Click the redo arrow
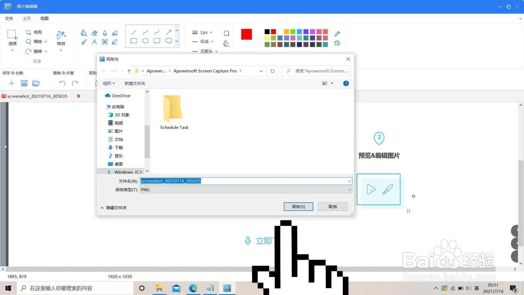 [75, 83]
